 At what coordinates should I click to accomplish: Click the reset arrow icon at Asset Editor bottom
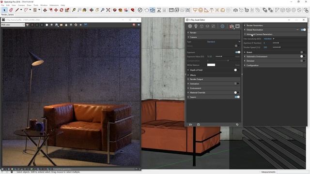(x=237, y=125)
